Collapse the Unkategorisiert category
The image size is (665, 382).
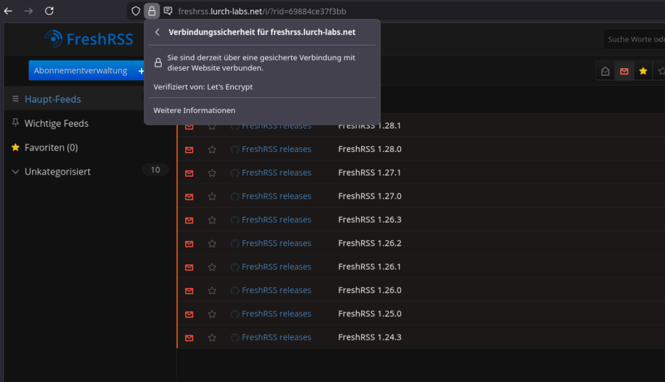(16, 172)
